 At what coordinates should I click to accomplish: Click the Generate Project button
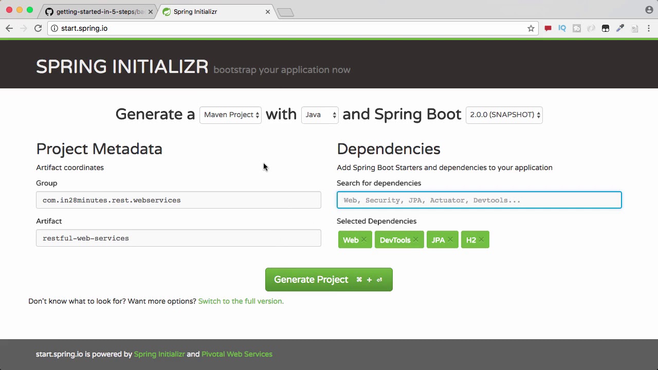(x=329, y=280)
